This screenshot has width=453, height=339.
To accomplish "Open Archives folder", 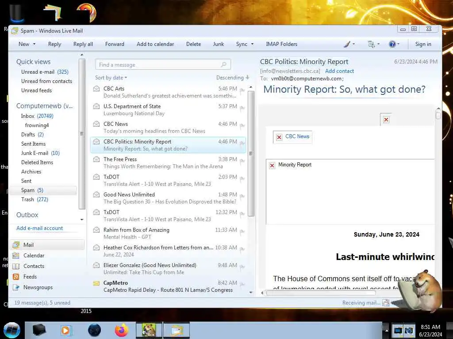I will pyautogui.click(x=31, y=172).
